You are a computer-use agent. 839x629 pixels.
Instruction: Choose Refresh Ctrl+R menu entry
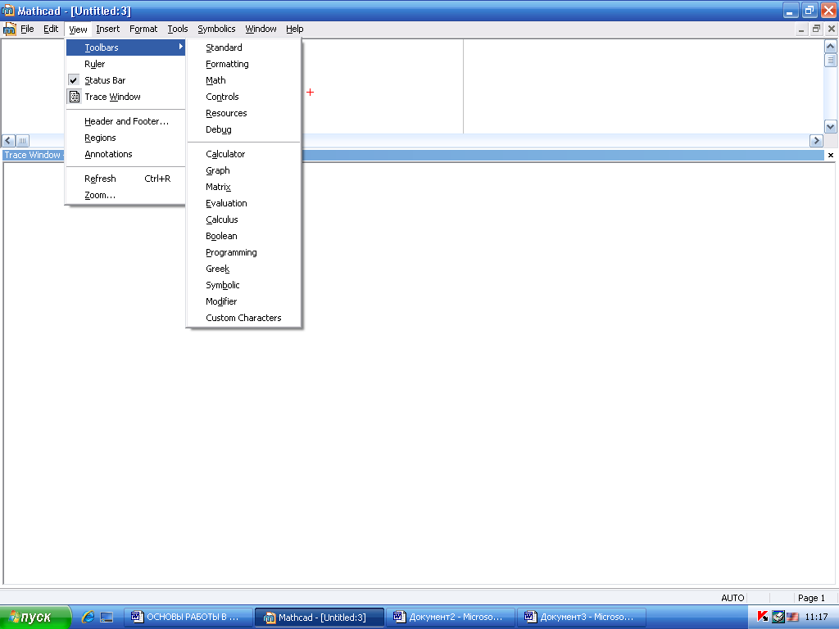[125, 179]
